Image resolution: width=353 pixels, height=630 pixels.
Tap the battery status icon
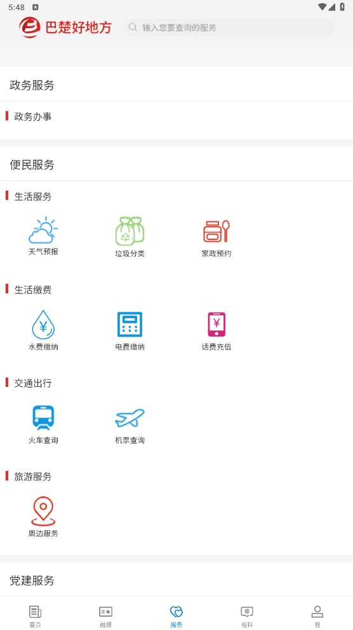click(x=342, y=7)
